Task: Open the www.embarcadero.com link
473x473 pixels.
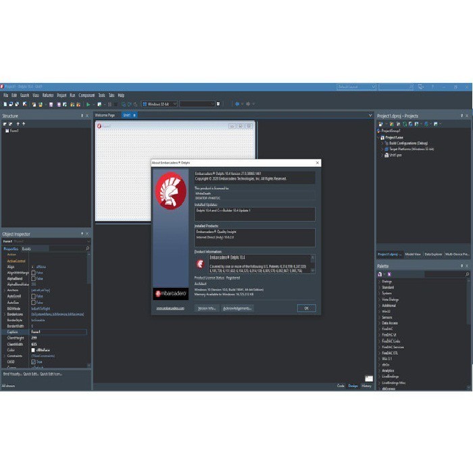Action: tap(170, 308)
